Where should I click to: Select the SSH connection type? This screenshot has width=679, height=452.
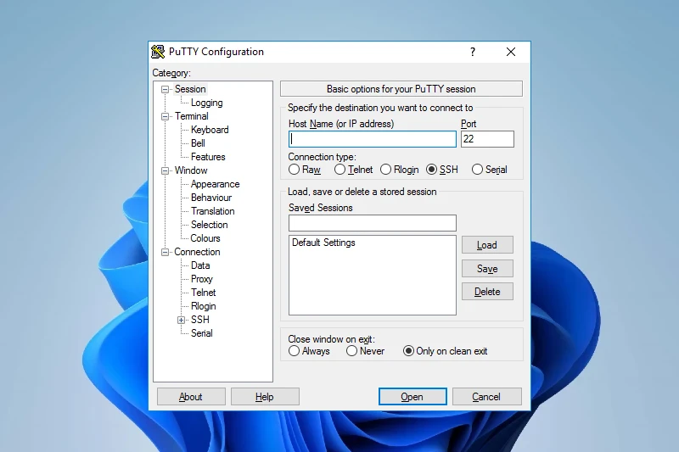(432, 170)
